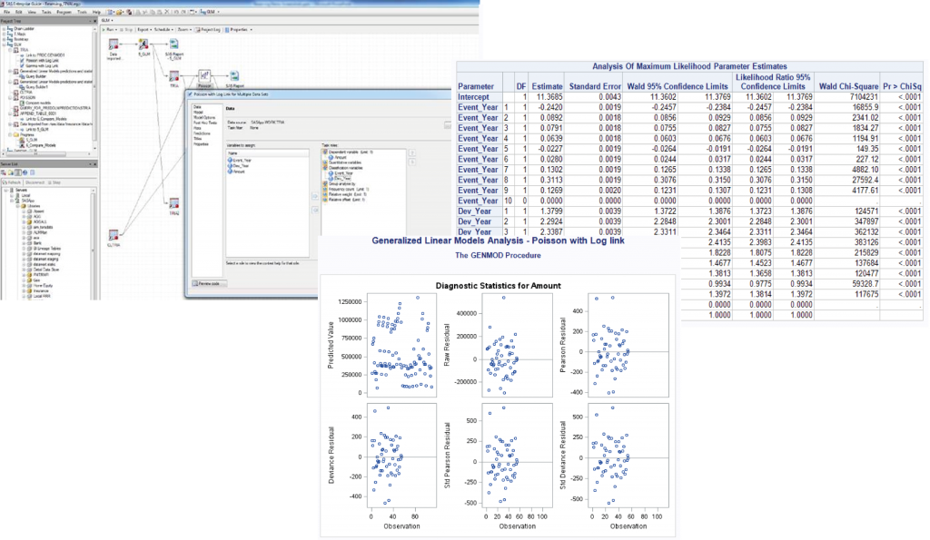Click Refresh in the Server List

tap(14, 182)
